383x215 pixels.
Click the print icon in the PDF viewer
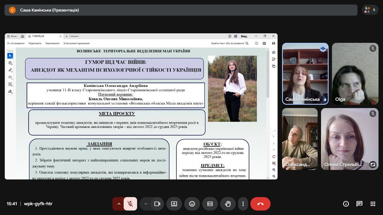coord(264,43)
